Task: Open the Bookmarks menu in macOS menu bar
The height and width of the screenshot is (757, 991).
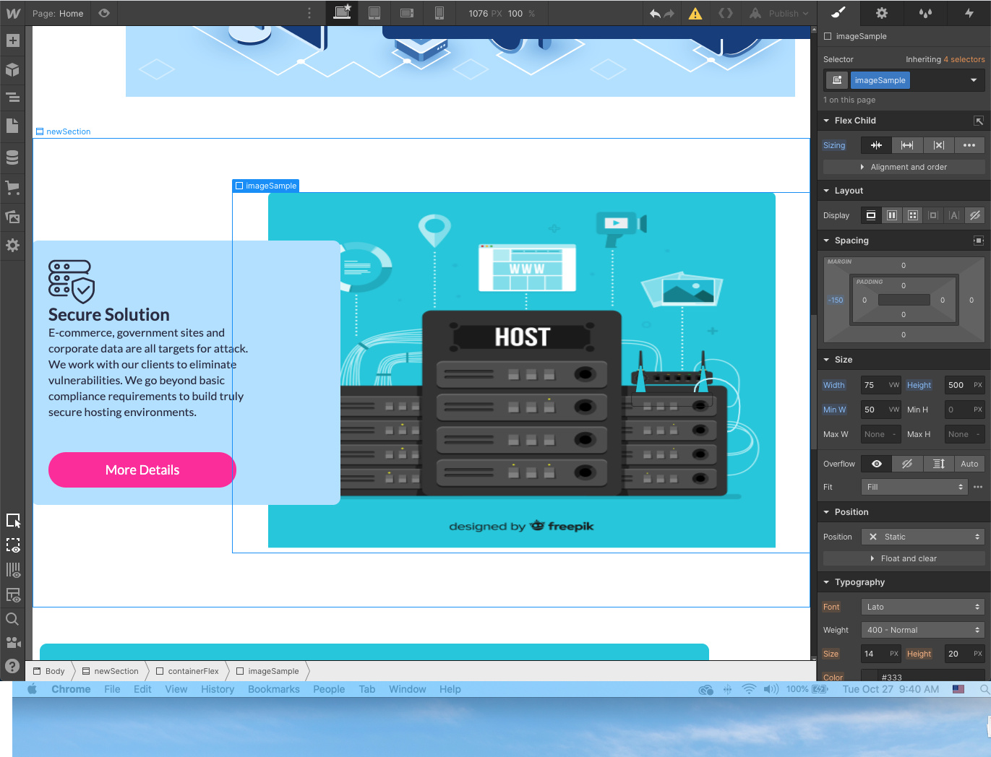Action: tap(273, 689)
